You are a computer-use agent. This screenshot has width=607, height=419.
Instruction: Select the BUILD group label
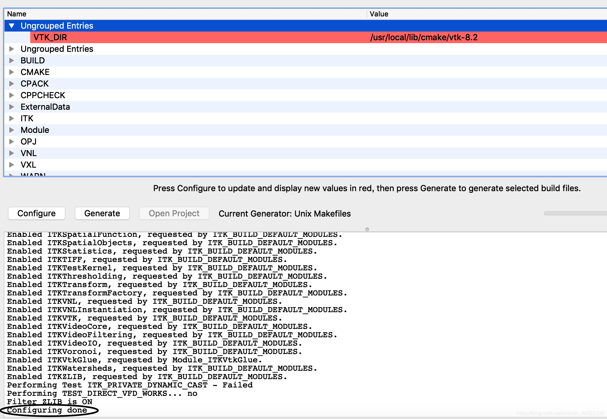click(x=33, y=61)
